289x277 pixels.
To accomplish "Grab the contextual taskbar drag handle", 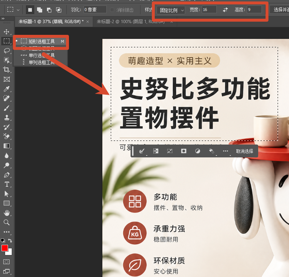I will (x=132, y=151).
